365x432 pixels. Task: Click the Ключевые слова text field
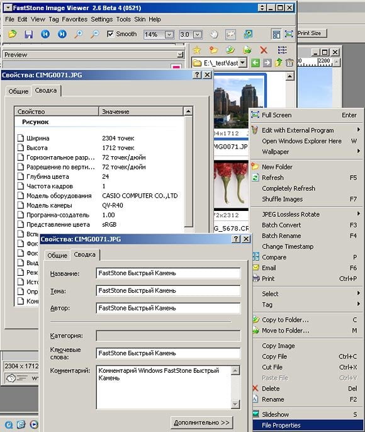(x=168, y=353)
